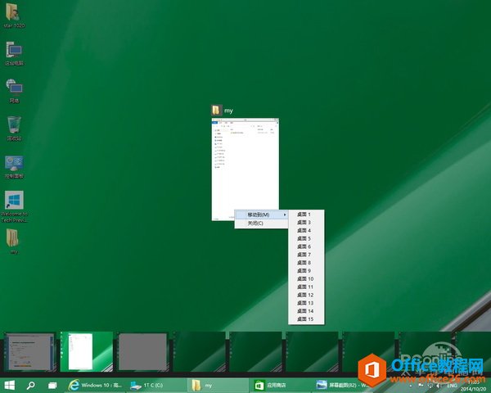Screen dimensions: 491x393
Task: Switch to Internet Explorer Windows 10 taskbar item
Action: [96, 385]
